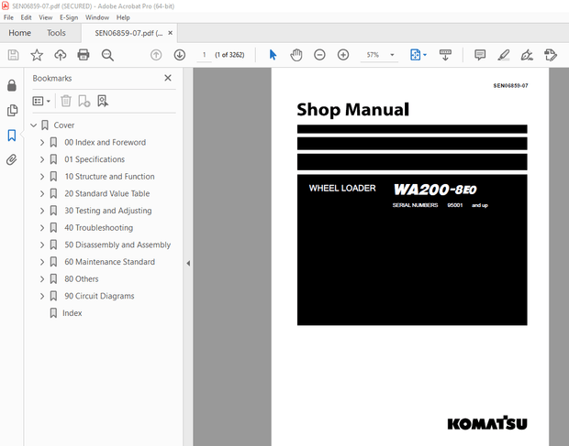569x446 pixels.
Task: Open fit page options dropdown arrow
Action: (x=425, y=55)
